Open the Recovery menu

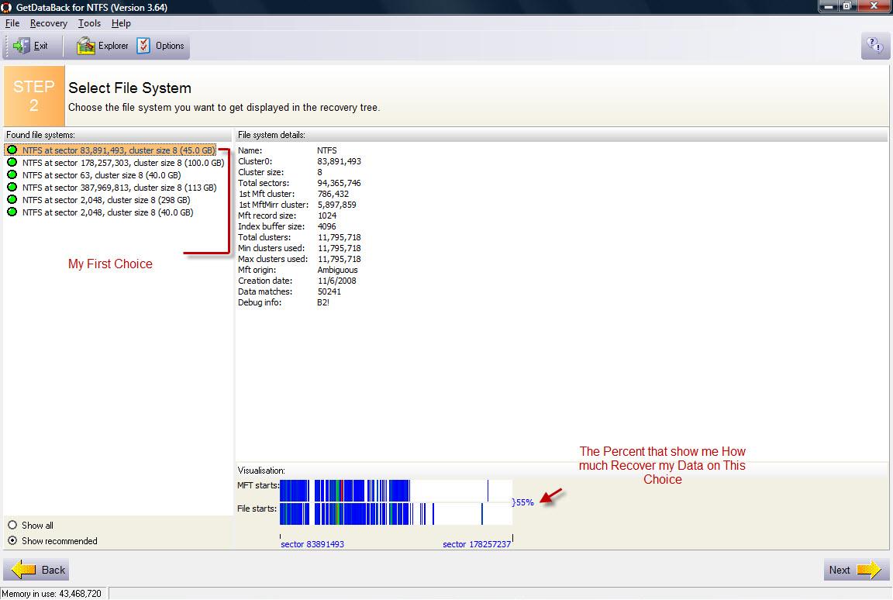coord(48,23)
